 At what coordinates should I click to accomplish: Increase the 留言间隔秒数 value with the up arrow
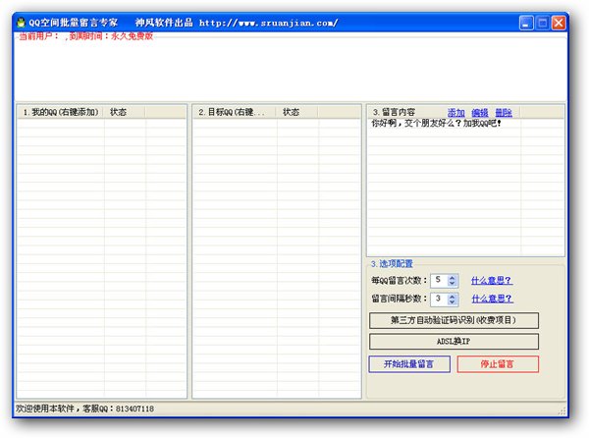point(453,296)
